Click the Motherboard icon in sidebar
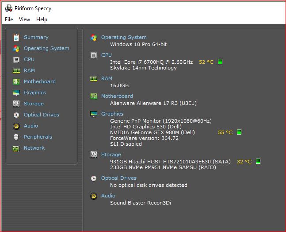Viewport: 286px width, 232px height. point(16,81)
